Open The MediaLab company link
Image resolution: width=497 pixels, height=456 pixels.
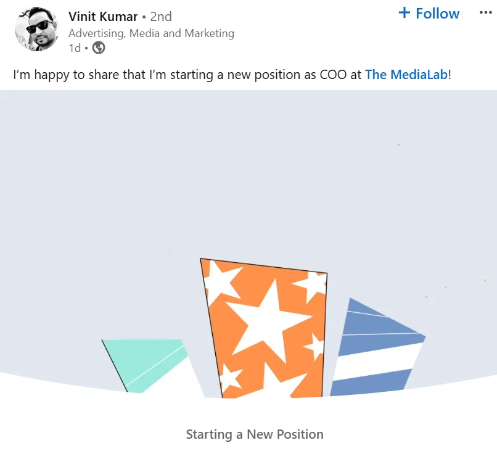(x=406, y=75)
